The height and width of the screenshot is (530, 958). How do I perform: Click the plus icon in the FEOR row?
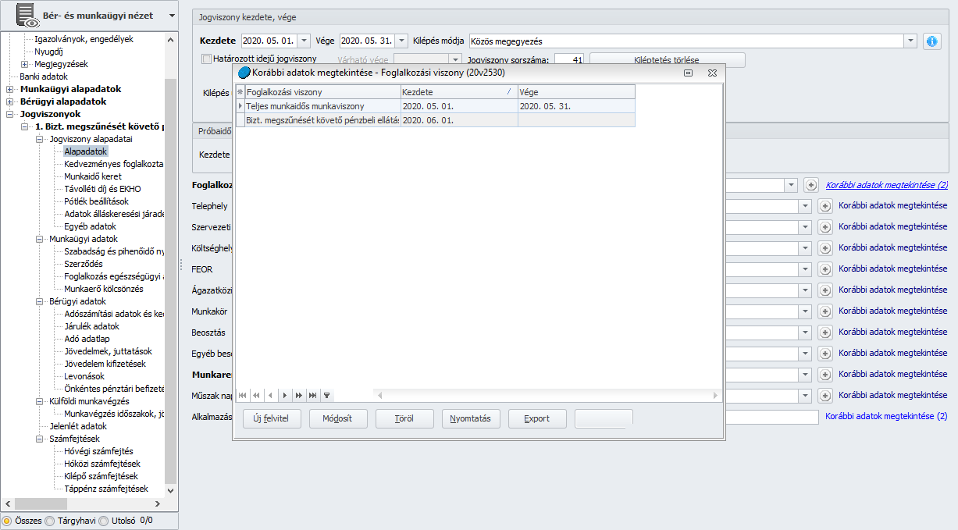click(824, 269)
